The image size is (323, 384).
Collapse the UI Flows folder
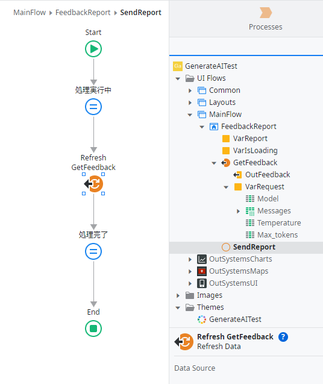point(178,78)
